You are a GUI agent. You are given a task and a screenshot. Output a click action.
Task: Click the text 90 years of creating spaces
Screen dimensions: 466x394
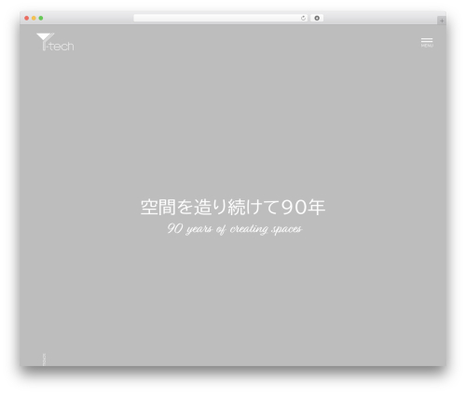pos(235,229)
